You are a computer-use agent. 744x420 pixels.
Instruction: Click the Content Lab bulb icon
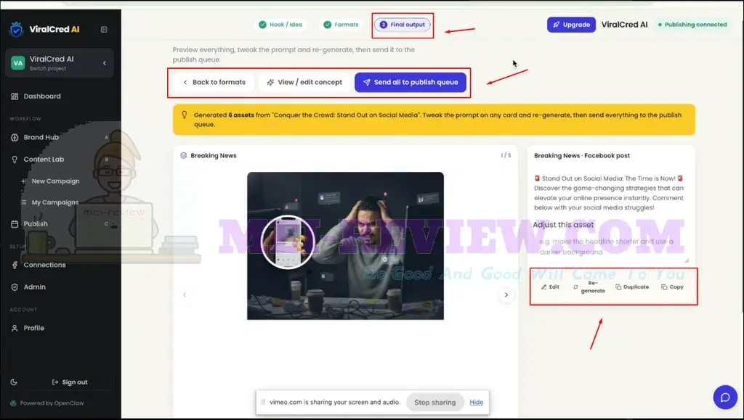click(15, 160)
